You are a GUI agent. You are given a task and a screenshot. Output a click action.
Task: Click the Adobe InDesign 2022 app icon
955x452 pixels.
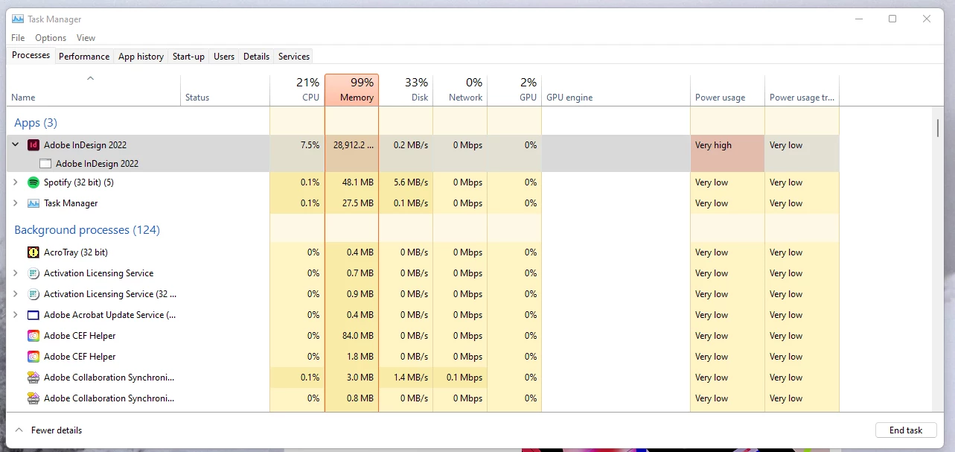point(33,145)
